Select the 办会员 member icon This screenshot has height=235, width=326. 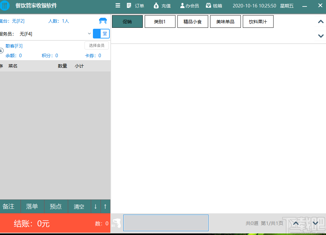tap(182, 5)
